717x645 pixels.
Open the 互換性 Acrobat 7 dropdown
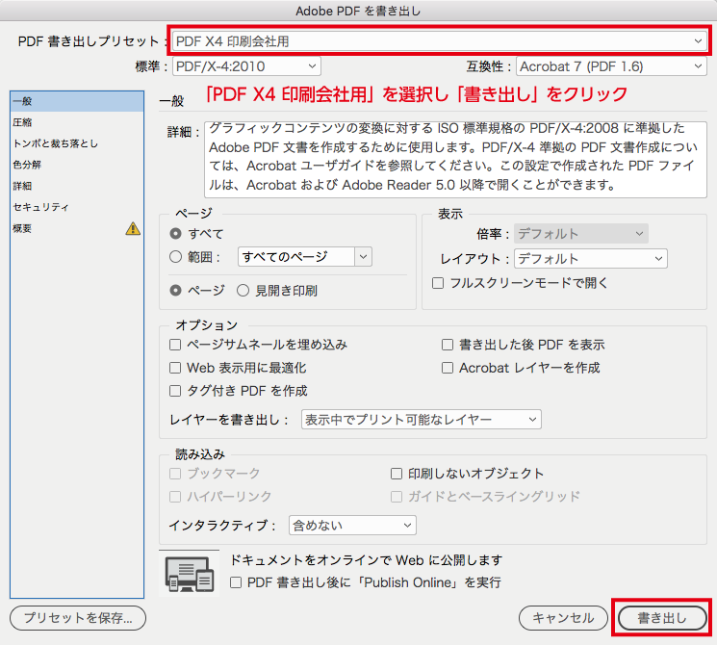click(611, 66)
